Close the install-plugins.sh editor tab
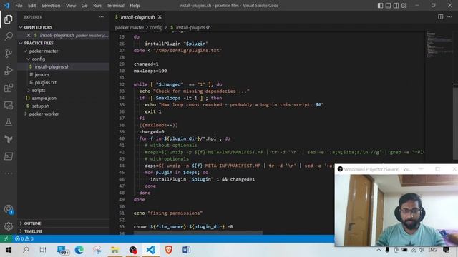Image resolution: width=458 pixels, height=257 pixels. tap(160, 17)
